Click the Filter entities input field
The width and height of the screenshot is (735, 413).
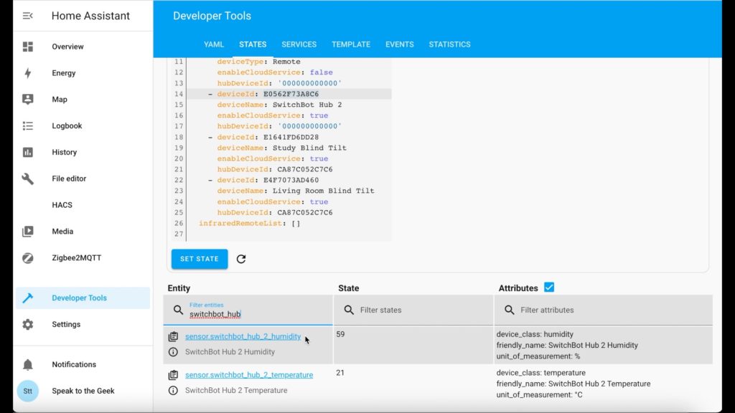248,310
